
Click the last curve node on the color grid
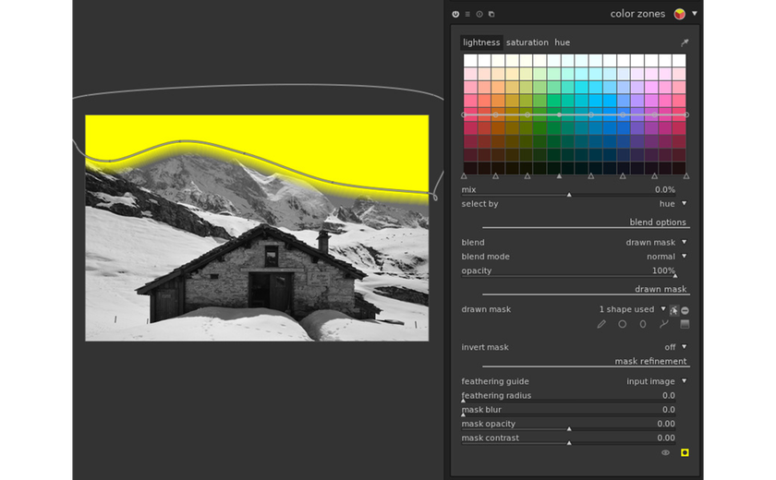point(686,114)
